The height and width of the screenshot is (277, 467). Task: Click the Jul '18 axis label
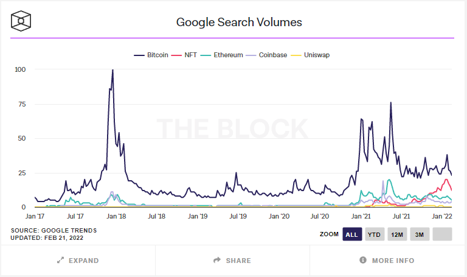coord(157,216)
